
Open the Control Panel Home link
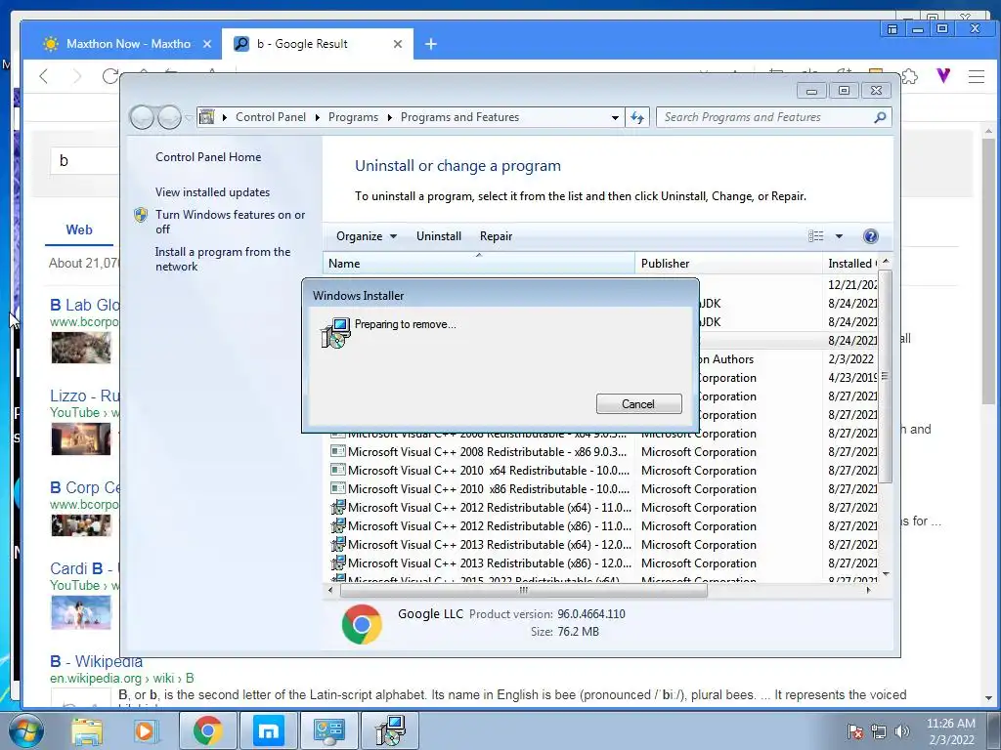point(208,157)
